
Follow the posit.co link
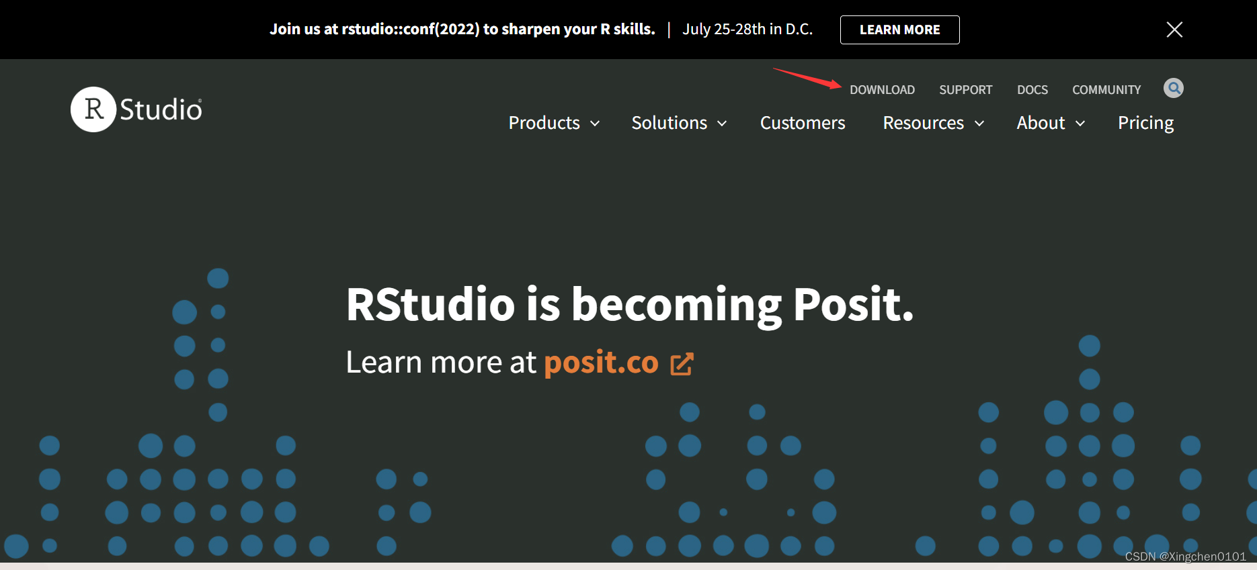601,363
